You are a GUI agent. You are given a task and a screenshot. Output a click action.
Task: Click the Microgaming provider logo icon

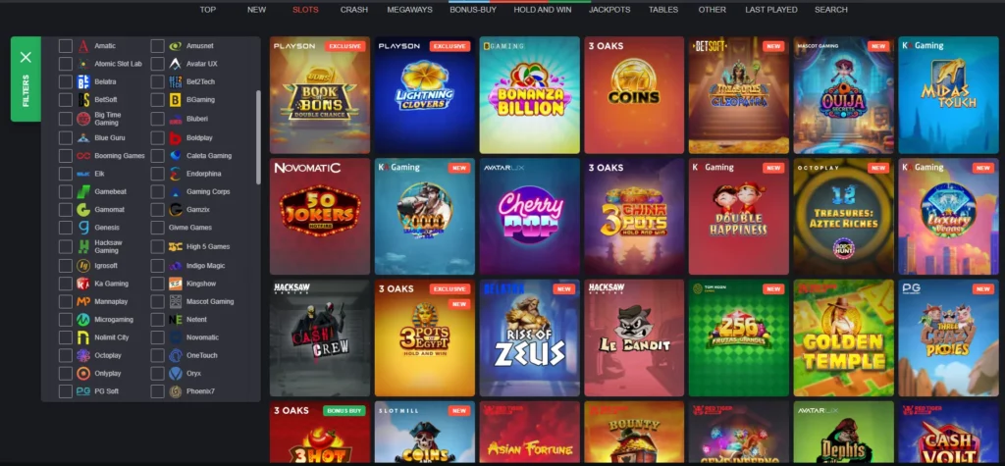(x=83, y=319)
